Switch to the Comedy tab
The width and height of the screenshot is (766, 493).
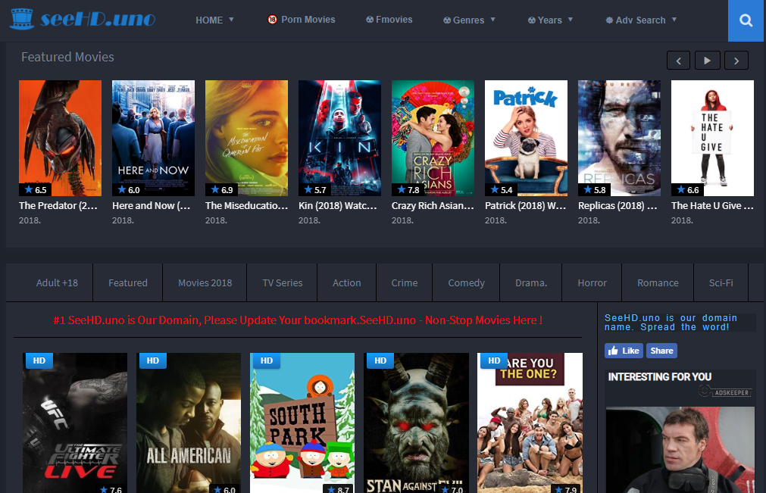pyautogui.click(x=466, y=282)
